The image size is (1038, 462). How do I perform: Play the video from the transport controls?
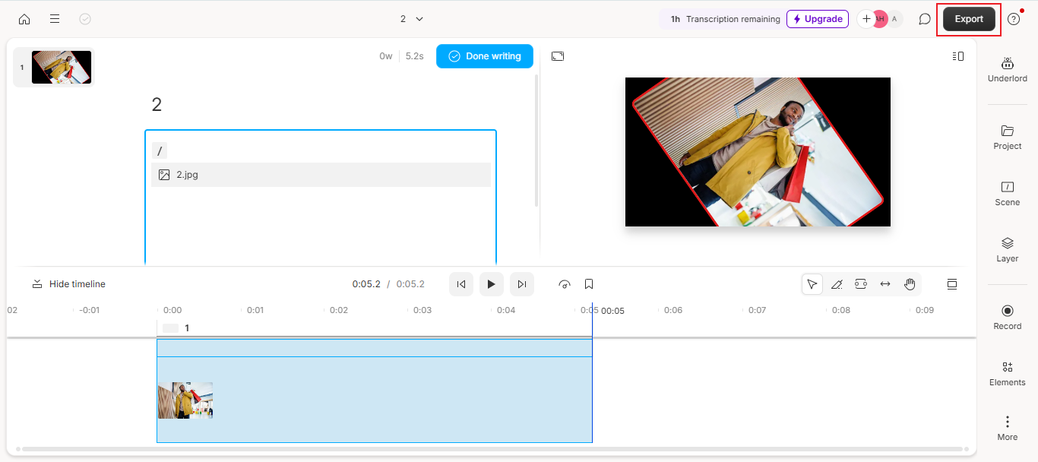pyautogui.click(x=491, y=283)
